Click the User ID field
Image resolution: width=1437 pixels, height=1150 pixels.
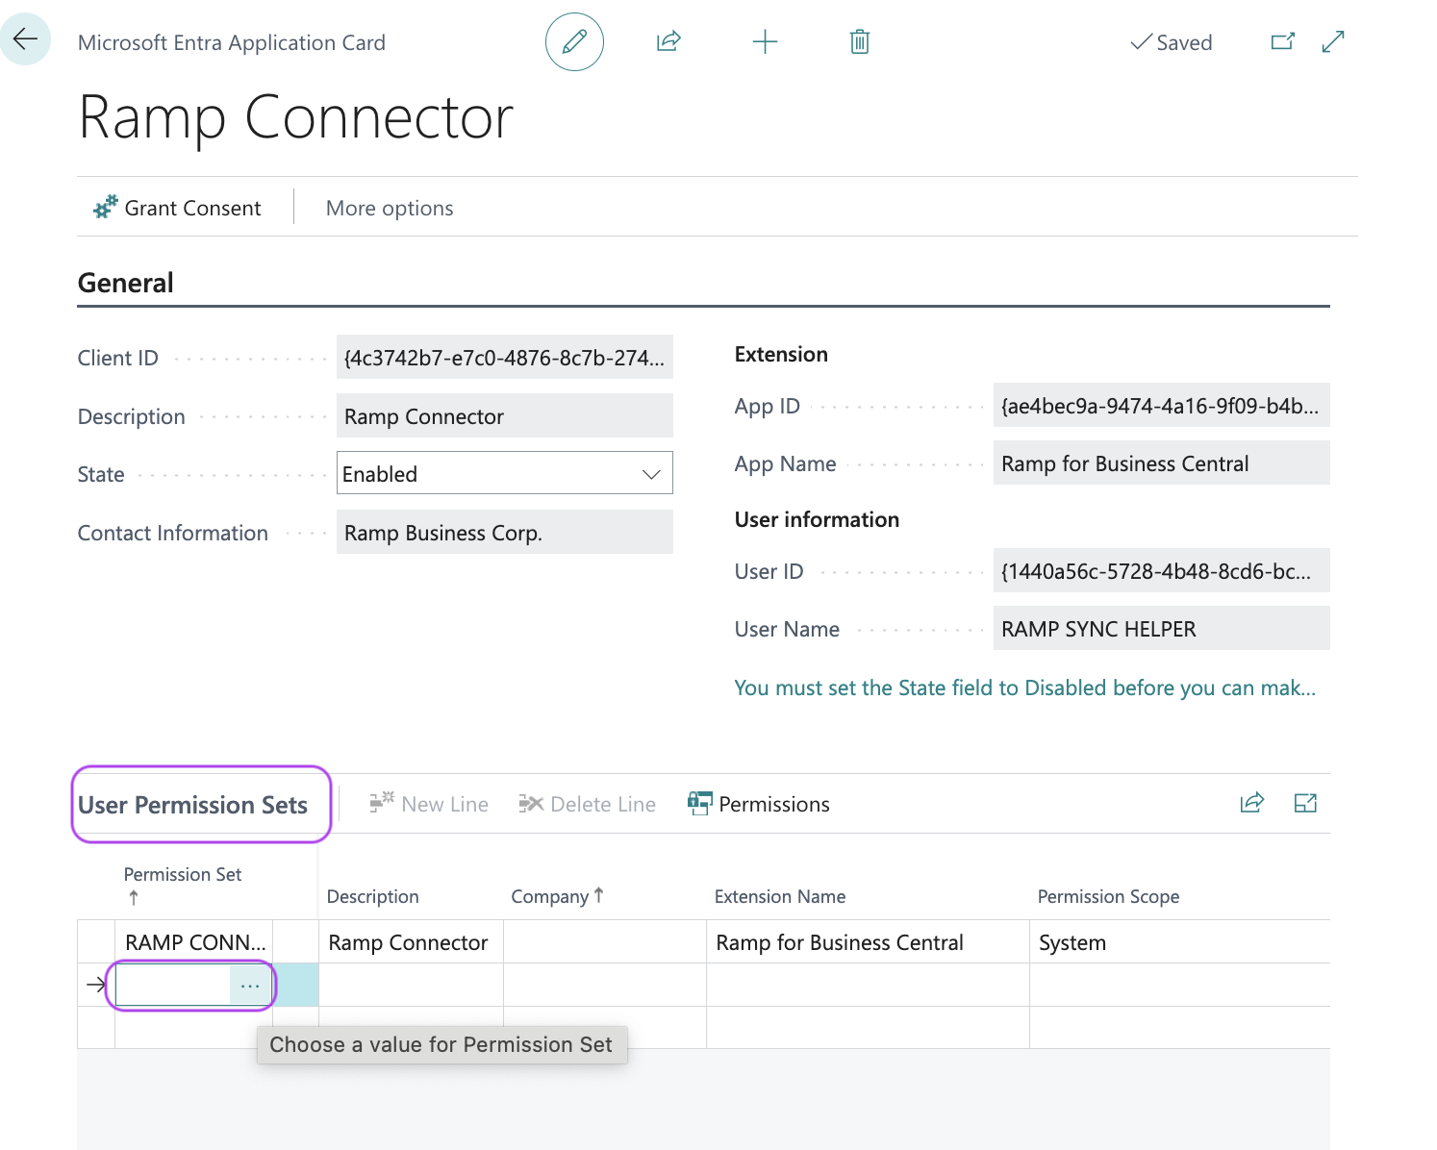[x=1162, y=570]
